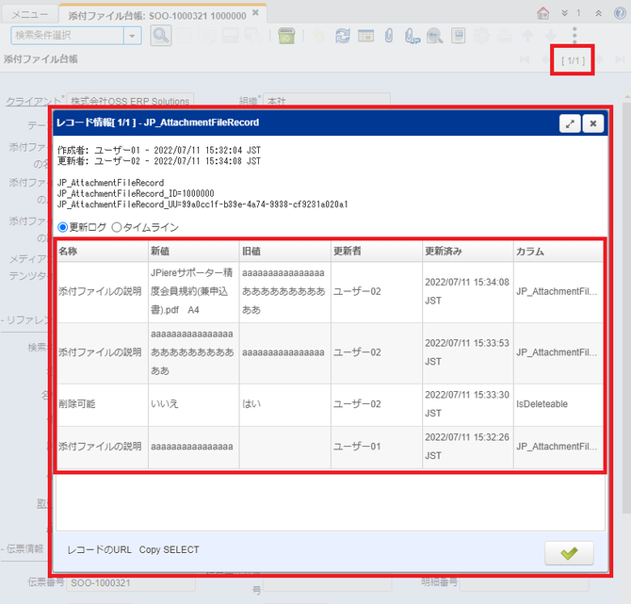
Task: Open the JP paperclip attachment-file icon
Action: [413, 36]
